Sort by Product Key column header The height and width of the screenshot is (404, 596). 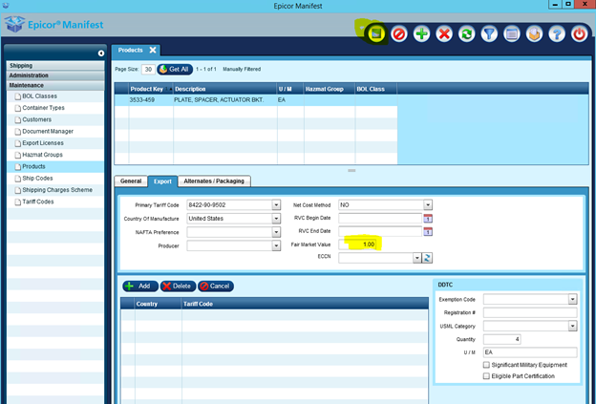coord(151,89)
